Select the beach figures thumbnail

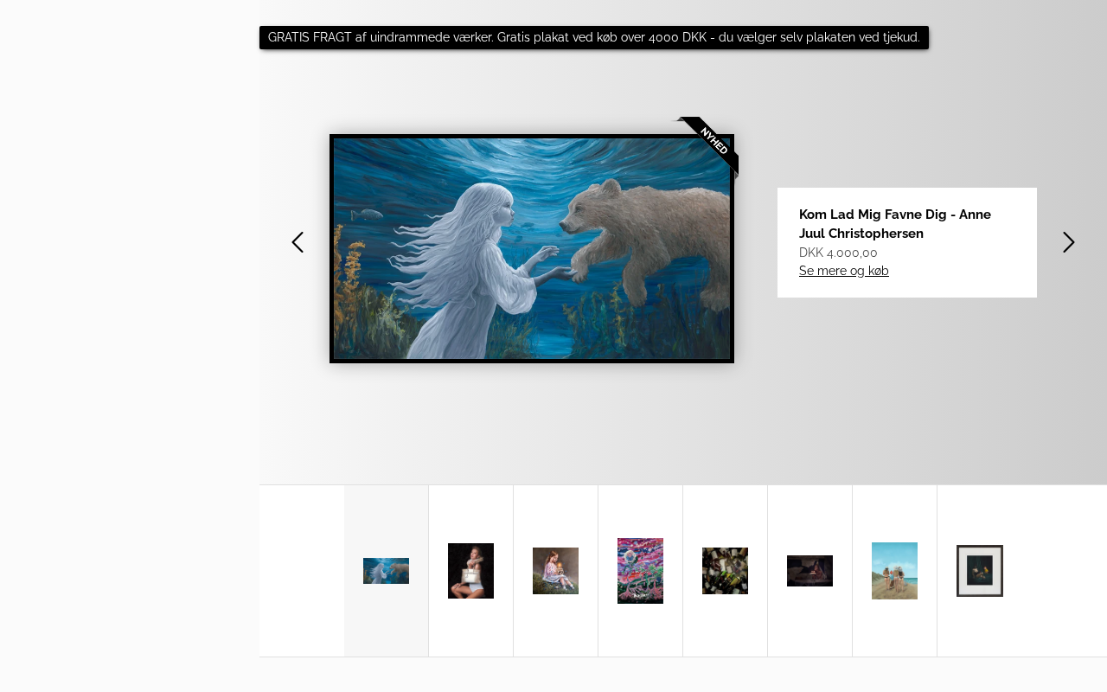[x=894, y=571]
